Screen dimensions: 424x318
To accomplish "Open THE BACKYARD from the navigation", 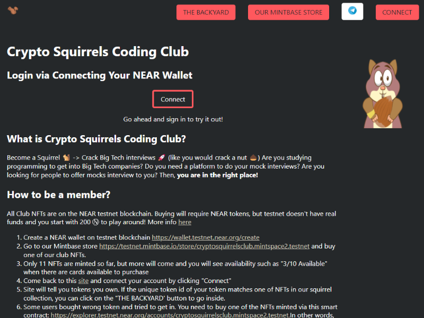I will click(206, 12).
